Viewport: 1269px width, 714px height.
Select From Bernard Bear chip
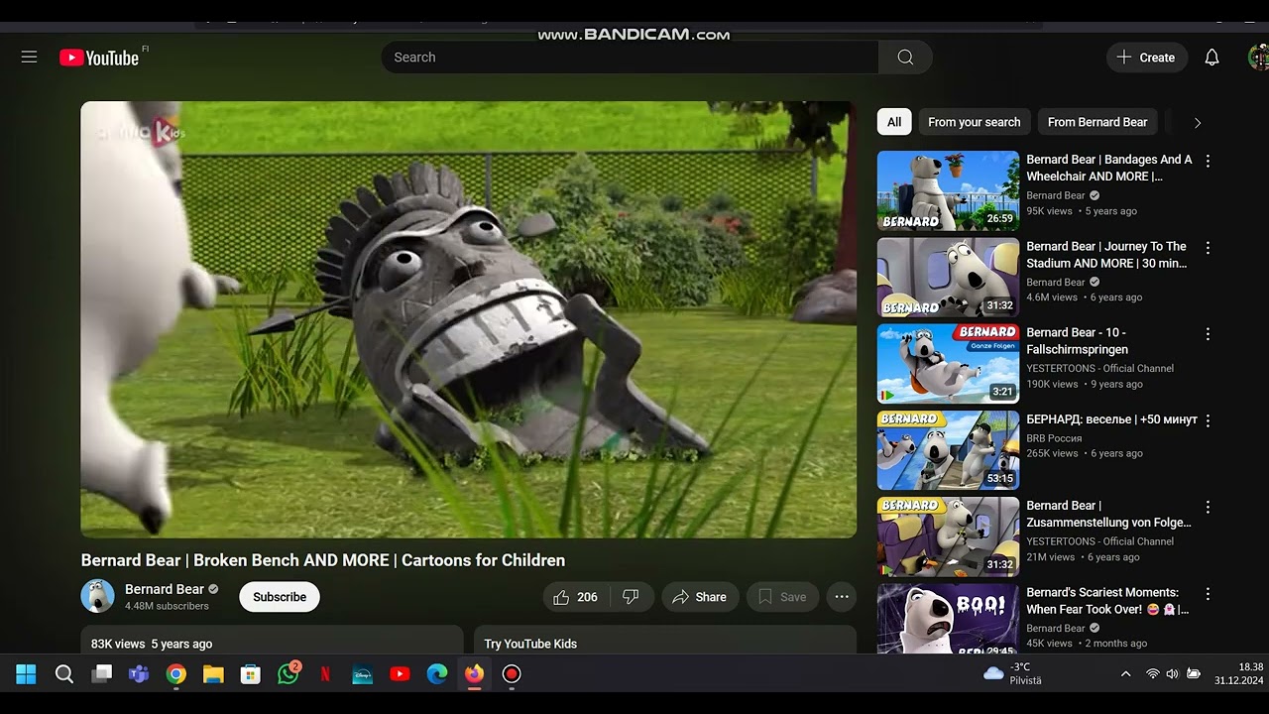coord(1097,122)
